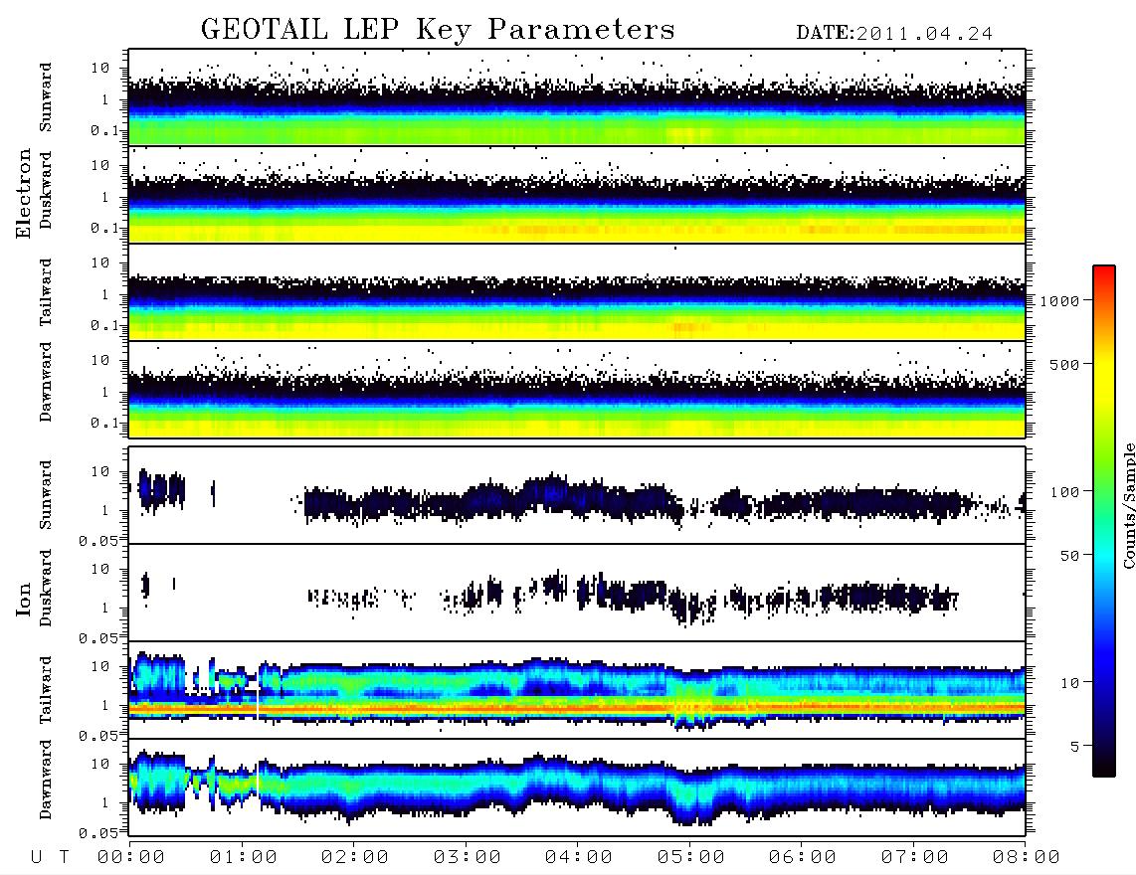Click the Ion Duskward panel label
Screen dimensions: 1136x875
coord(46,588)
